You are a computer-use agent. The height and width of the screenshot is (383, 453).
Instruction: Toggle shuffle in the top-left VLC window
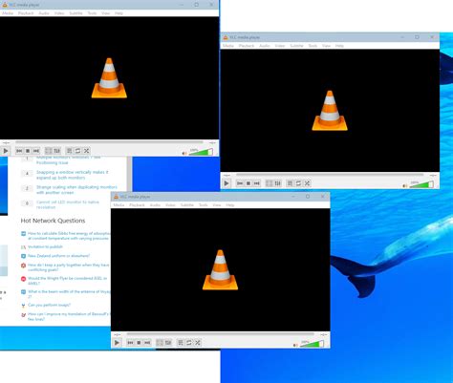point(86,151)
